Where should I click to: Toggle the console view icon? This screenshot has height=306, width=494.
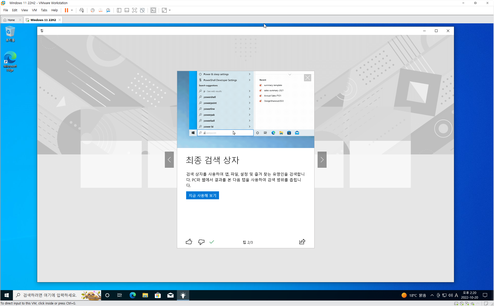(153, 10)
